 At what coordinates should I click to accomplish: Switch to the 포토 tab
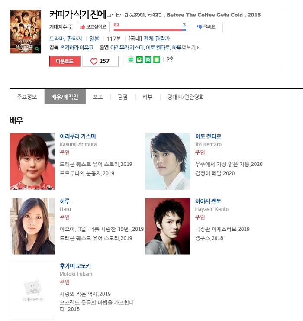(x=98, y=97)
